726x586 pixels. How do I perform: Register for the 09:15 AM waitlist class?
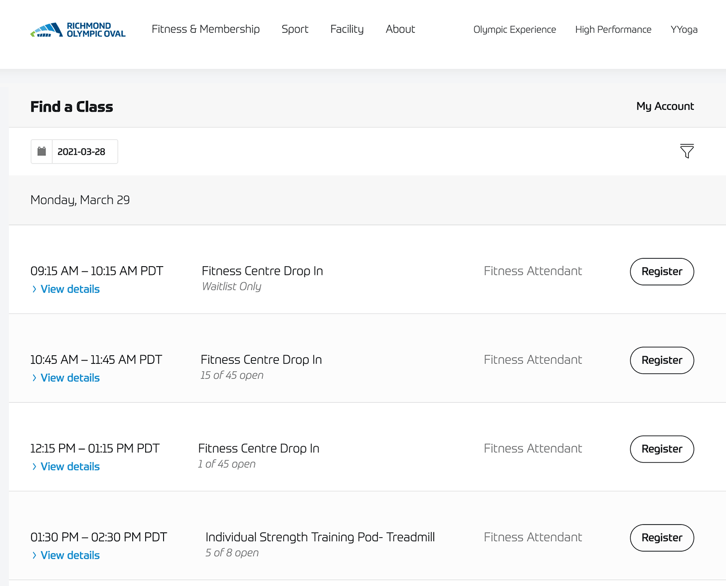click(662, 271)
